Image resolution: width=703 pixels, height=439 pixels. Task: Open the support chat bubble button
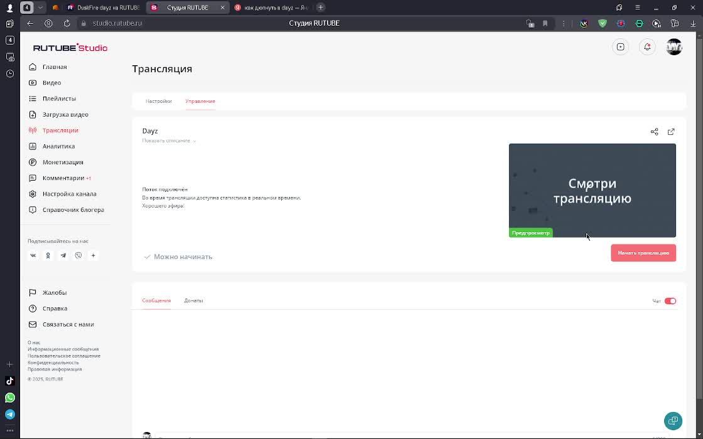673,421
